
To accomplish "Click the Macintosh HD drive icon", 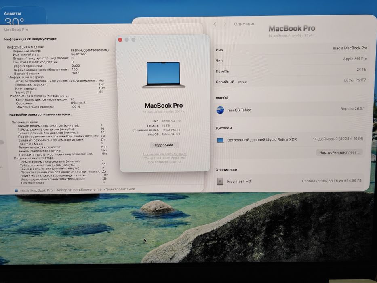I will [220, 182].
